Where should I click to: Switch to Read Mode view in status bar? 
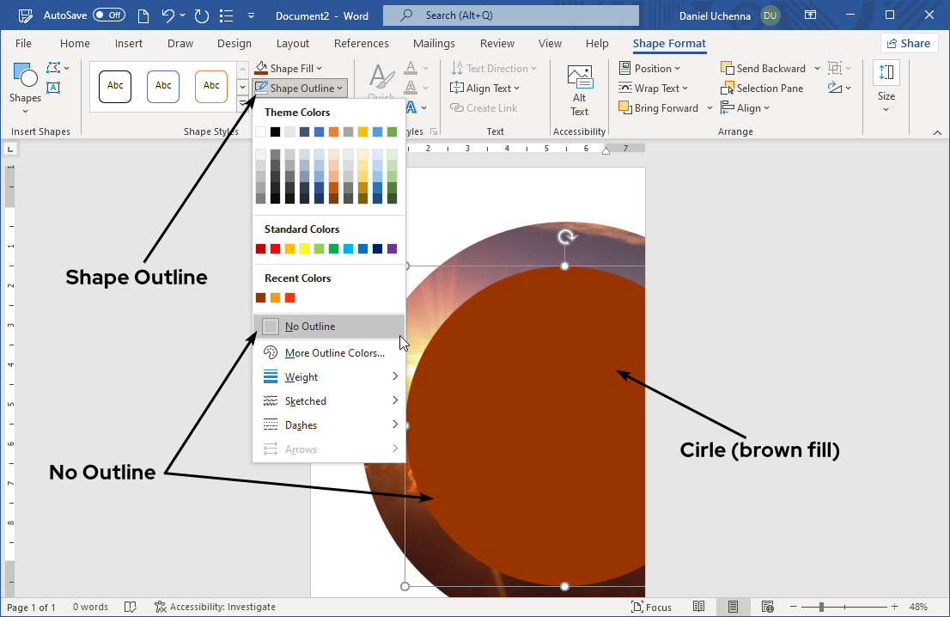click(x=699, y=607)
